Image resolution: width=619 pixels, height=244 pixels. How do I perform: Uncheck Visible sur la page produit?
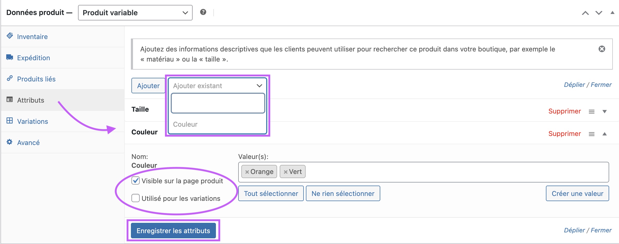136,180
